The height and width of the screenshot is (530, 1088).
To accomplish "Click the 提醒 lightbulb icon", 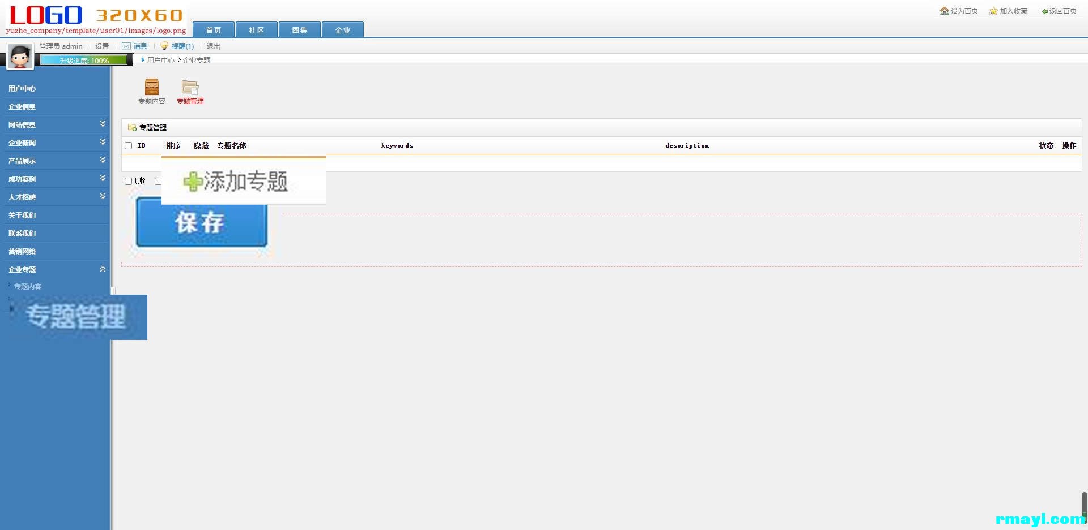I will click(164, 46).
